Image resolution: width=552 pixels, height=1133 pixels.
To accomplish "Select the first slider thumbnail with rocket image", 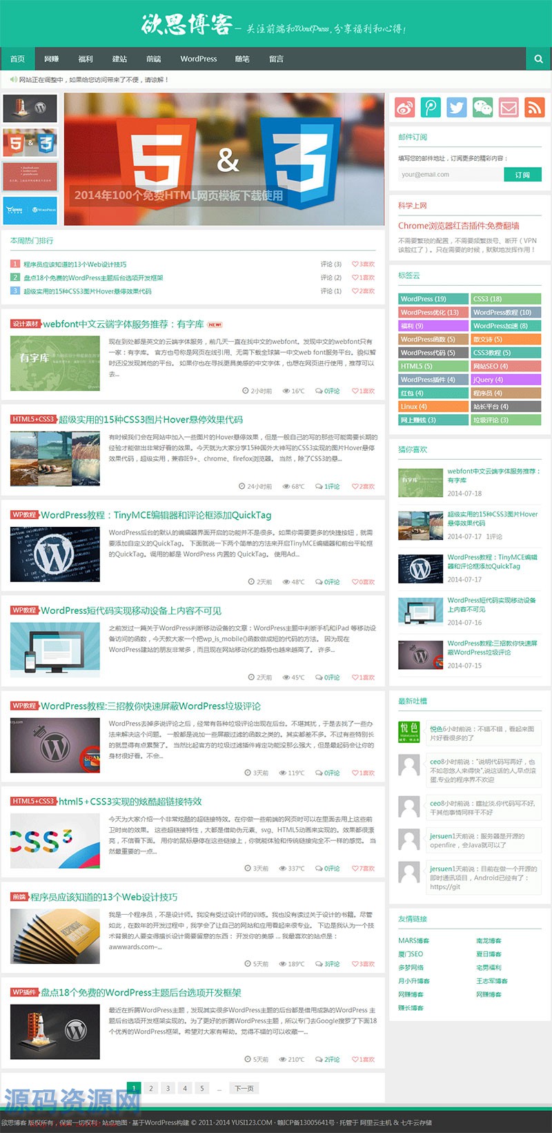I will [30, 108].
